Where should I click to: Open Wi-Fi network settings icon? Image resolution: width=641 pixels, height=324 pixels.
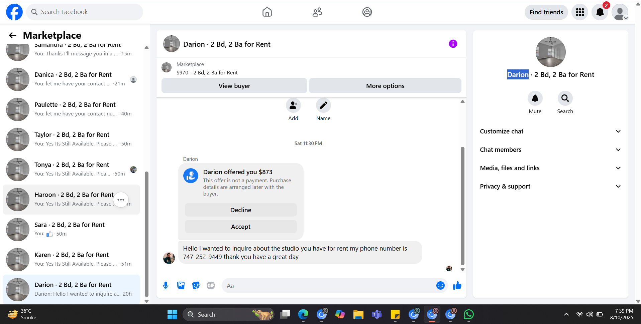(580, 314)
